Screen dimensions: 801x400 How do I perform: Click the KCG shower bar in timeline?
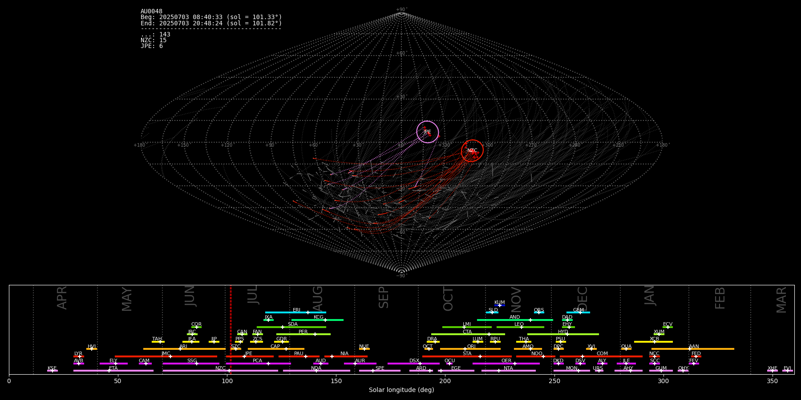tap(317, 320)
